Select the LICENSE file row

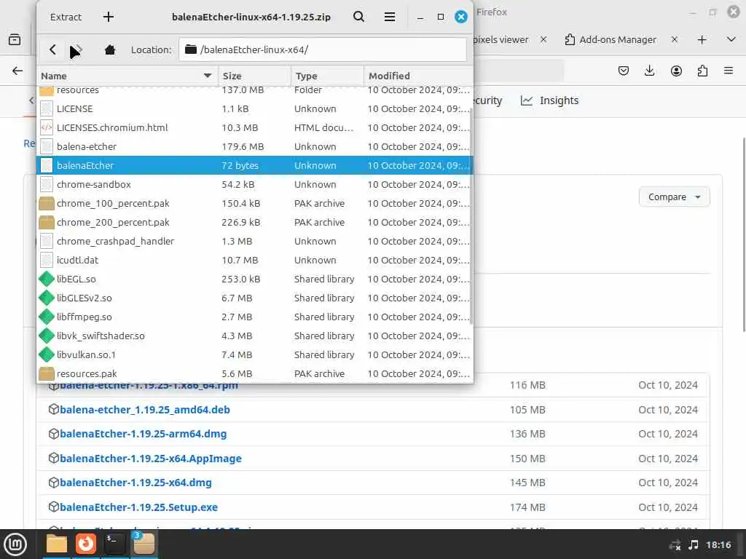[x=254, y=109]
